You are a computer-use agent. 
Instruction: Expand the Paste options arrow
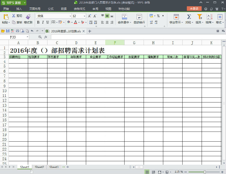[x=9, y=23]
